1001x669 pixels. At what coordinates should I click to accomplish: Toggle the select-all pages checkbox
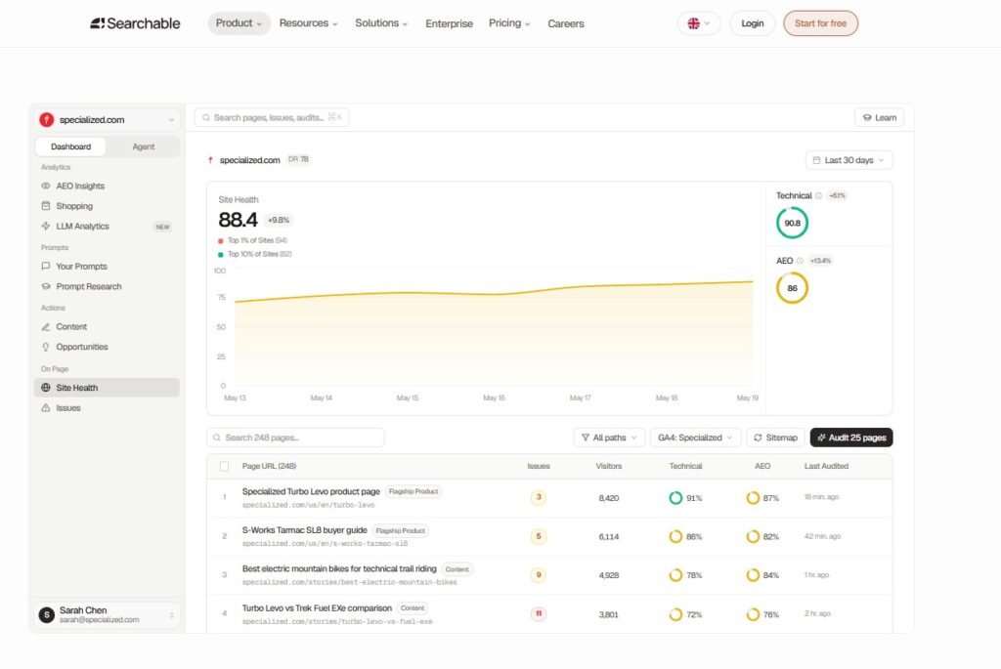(224, 467)
